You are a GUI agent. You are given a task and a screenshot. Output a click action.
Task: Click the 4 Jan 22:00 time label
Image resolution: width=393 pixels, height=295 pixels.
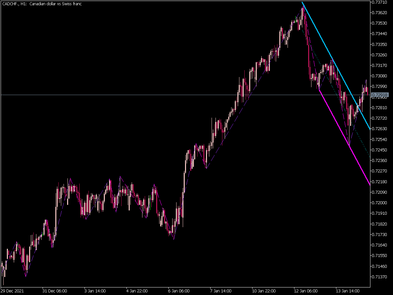(137, 291)
